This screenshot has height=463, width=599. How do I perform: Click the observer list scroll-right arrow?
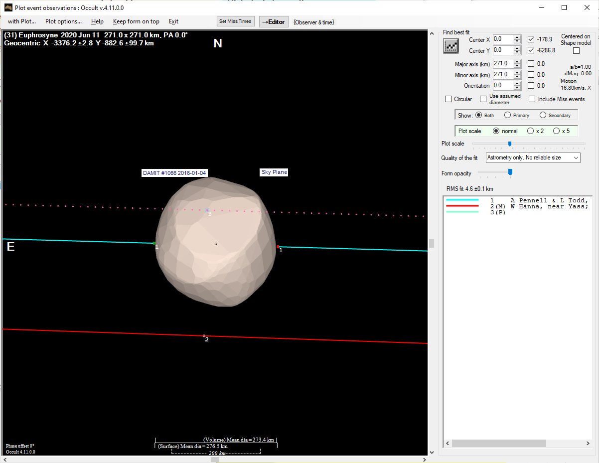[588, 443]
